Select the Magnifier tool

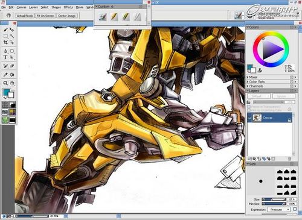(5, 83)
